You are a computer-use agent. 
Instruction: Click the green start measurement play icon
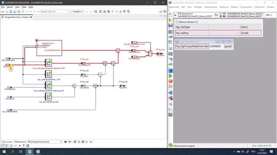tap(171, 76)
